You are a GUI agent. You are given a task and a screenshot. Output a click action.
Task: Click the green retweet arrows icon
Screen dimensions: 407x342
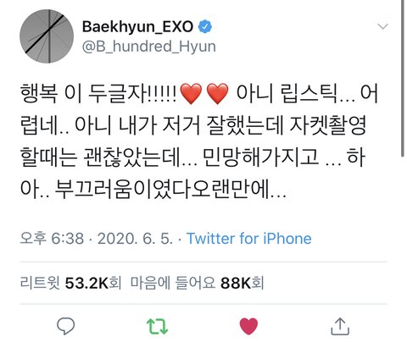157,326
